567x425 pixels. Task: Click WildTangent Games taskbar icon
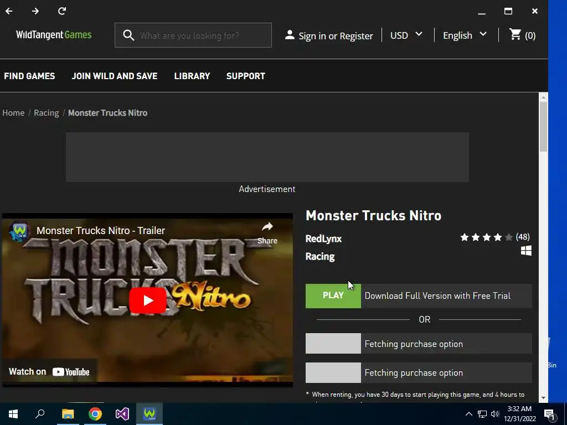pos(150,414)
